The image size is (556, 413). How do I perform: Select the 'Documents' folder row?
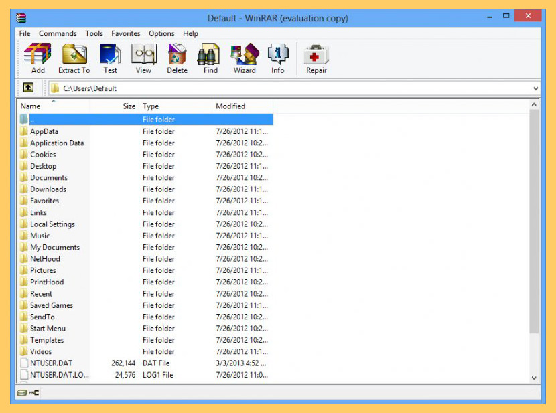(145, 177)
